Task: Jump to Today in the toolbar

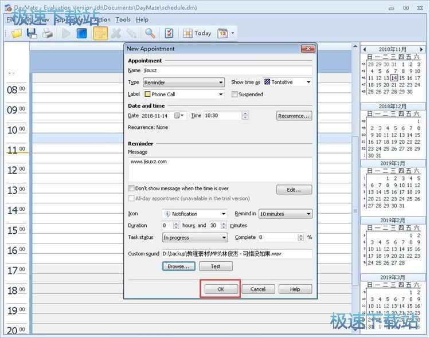Action: (x=197, y=33)
